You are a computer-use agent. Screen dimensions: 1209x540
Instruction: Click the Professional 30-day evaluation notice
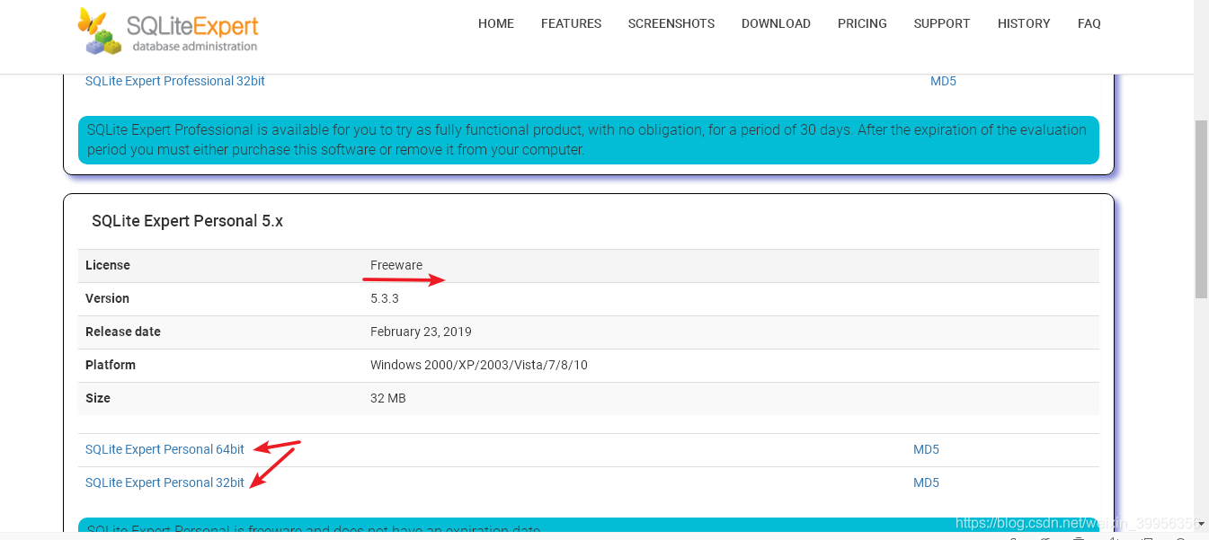589,140
